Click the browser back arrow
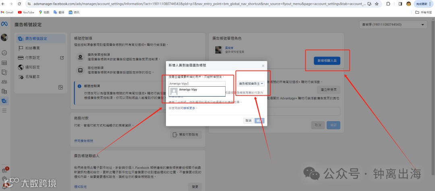Image resolution: width=435 pixels, height=191 pixels. pos(3,4)
